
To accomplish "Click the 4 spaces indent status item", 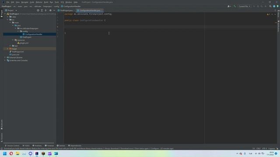I will tap(272, 148).
